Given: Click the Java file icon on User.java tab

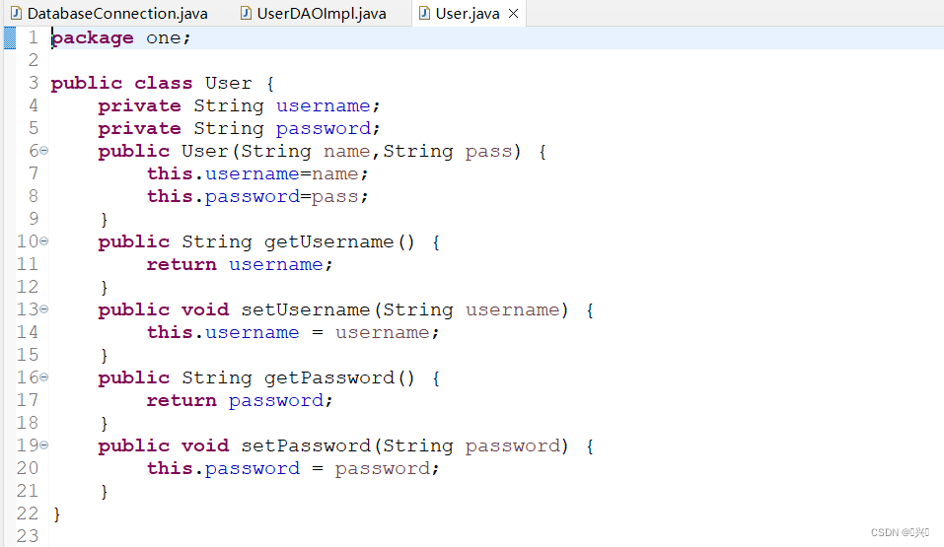Looking at the screenshot, I should point(424,13).
